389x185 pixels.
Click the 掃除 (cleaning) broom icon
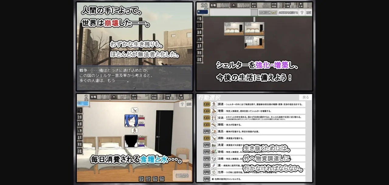click(214, 138)
